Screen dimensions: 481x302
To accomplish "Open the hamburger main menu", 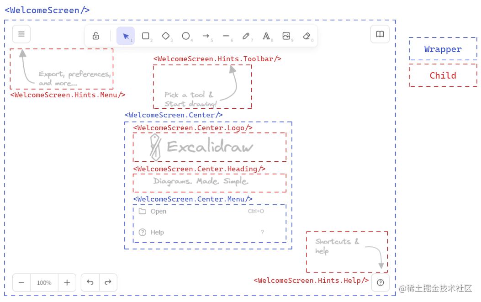I will click(x=21, y=34).
